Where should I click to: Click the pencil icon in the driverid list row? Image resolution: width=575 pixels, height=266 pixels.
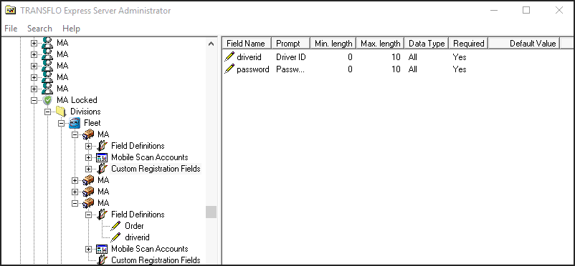click(229, 57)
